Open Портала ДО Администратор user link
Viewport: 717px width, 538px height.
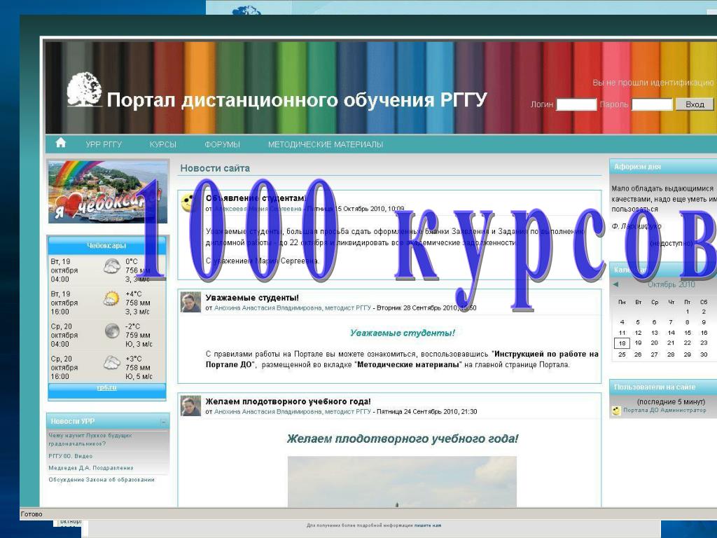tap(664, 411)
